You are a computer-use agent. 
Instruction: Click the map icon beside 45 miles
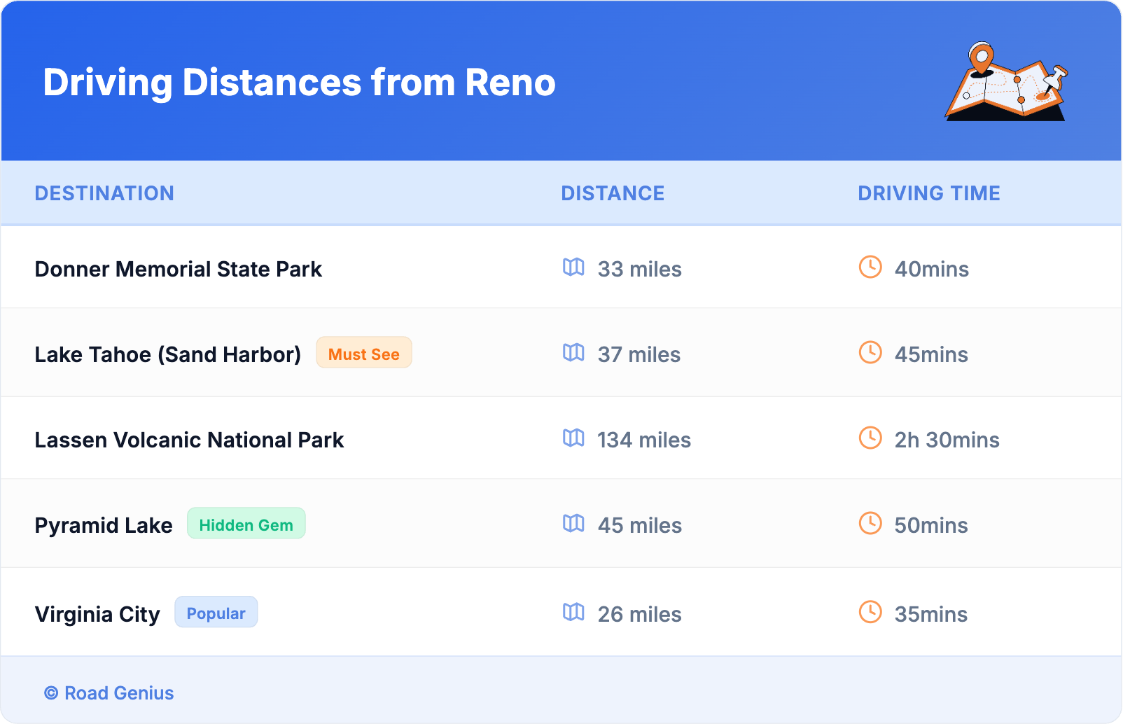point(573,524)
